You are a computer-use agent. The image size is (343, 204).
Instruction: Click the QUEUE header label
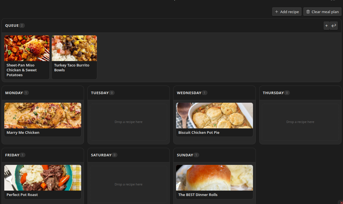point(12,26)
